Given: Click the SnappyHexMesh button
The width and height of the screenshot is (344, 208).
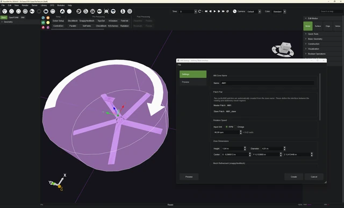Looking at the screenshot, I should pos(87,21).
